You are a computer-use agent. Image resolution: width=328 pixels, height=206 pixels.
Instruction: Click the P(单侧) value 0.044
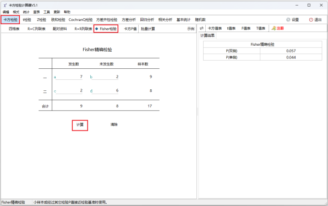291,57
